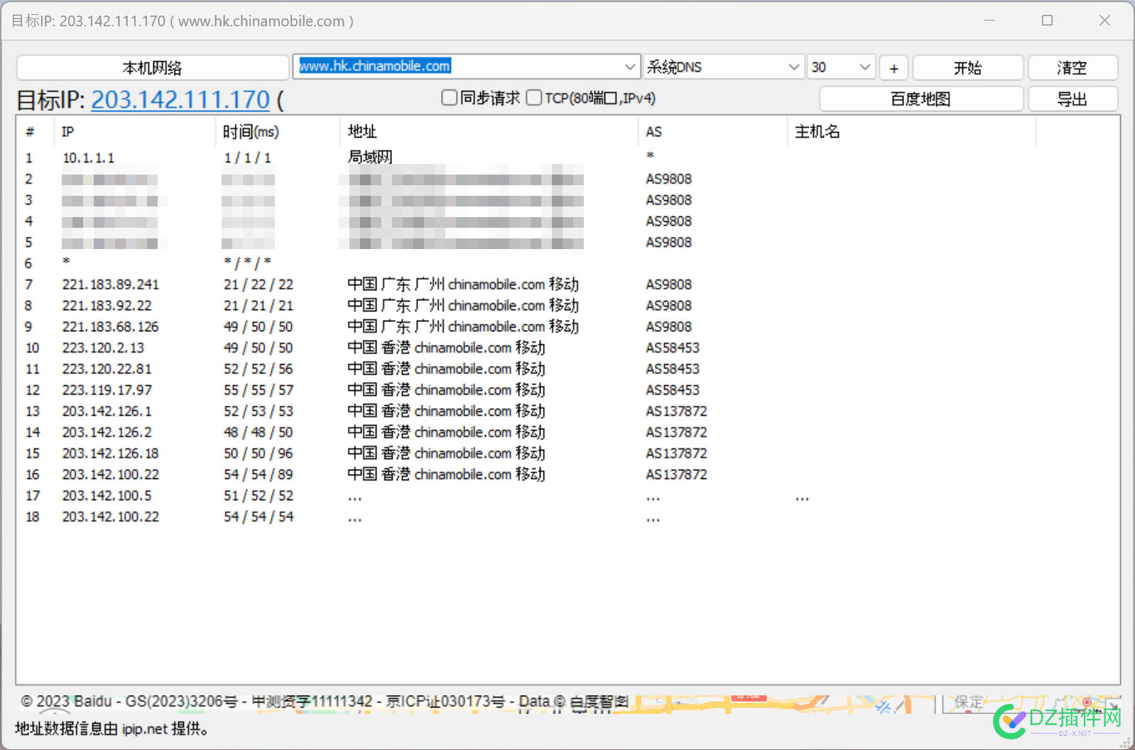
Task: Close the trace window
Action: [x=1104, y=21]
